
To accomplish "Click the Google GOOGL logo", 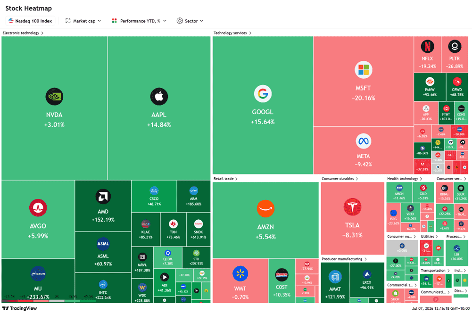I will click(x=263, y=94).
